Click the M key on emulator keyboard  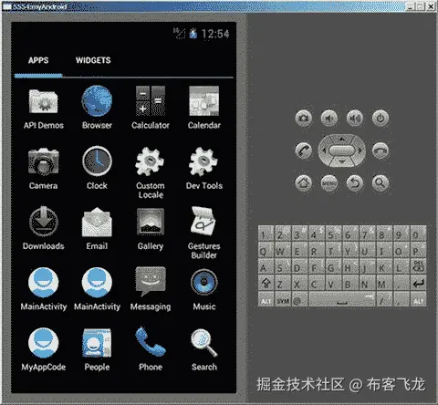pos(383,284)
